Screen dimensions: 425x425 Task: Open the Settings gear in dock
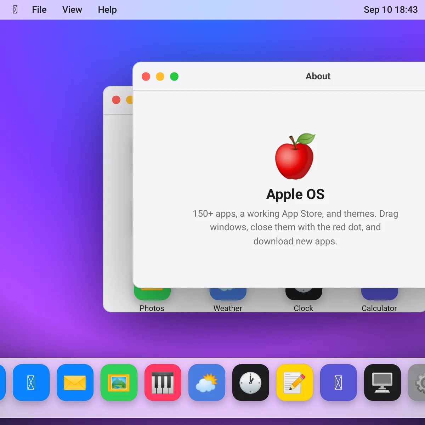pyautogui.click(x=417, y=382)
